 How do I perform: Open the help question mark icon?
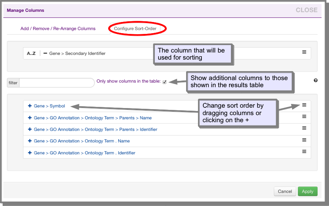[316, 80]
